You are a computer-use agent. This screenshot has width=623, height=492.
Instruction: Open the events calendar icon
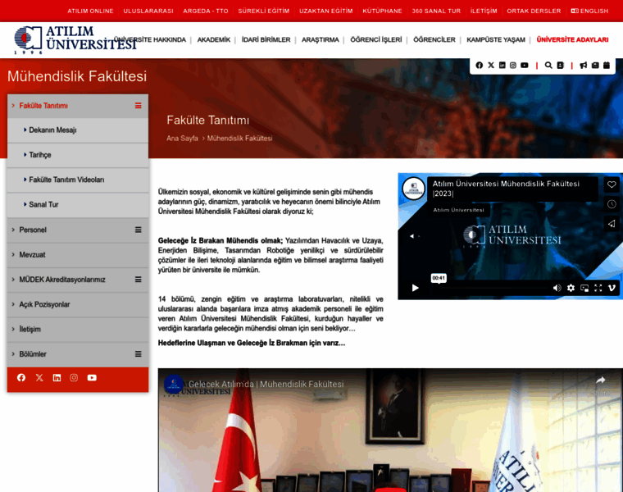pyautogui.click(x=607, y=65)
